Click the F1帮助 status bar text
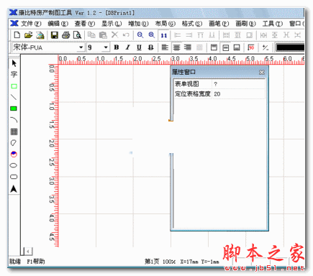This screenshot has height=276, width=313. point(36,262)
